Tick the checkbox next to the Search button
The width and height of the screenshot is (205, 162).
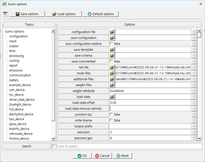click(x=54, y=146)
